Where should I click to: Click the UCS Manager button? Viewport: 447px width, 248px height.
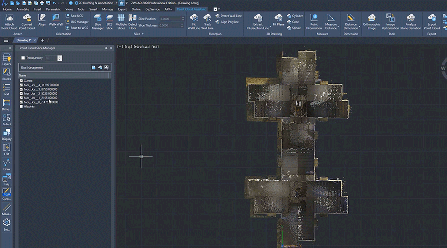pyautogui.click(x=77, y=22)
